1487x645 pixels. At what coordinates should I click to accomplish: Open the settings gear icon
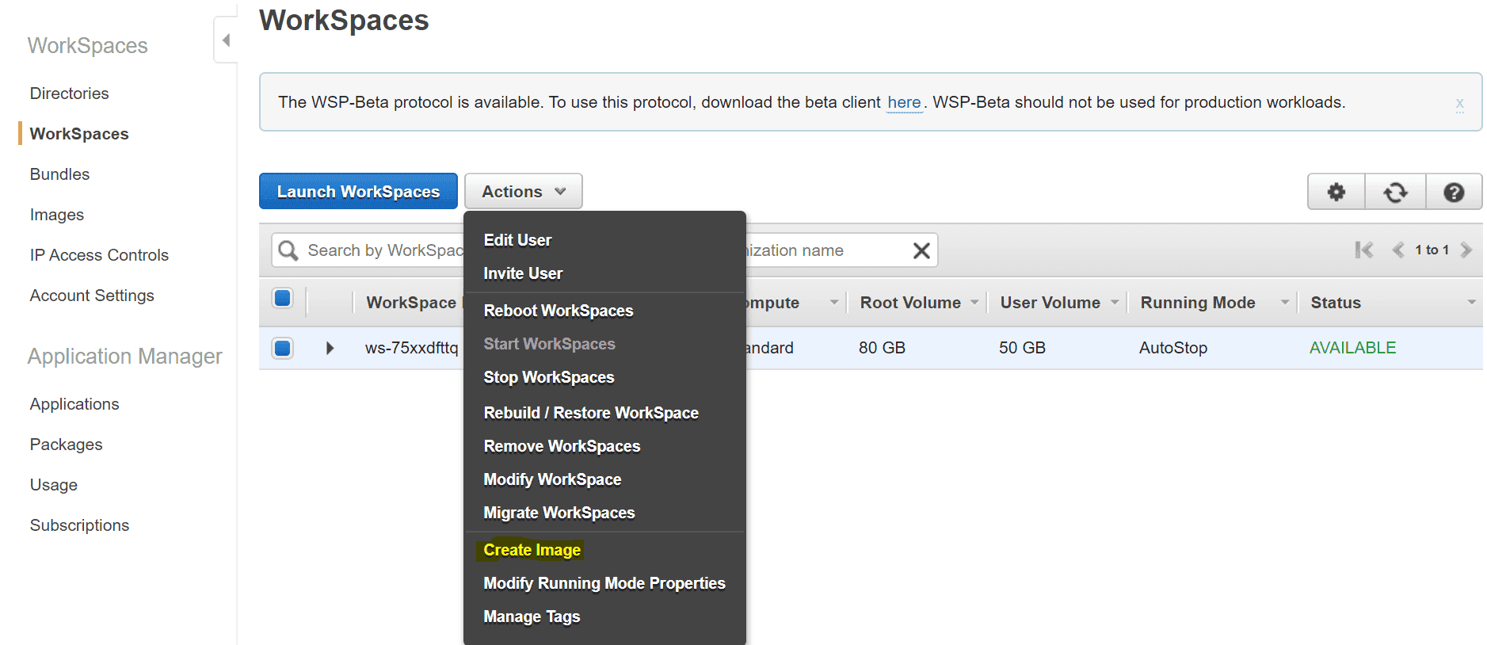point(1336,192)
